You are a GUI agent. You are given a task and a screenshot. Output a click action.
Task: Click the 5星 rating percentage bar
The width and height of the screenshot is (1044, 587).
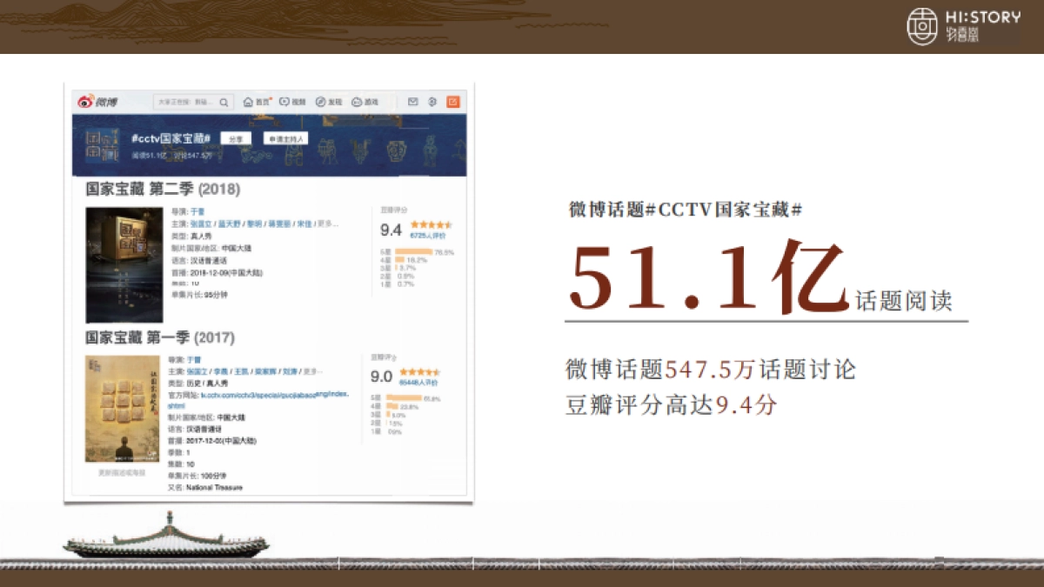pos(413,250)
